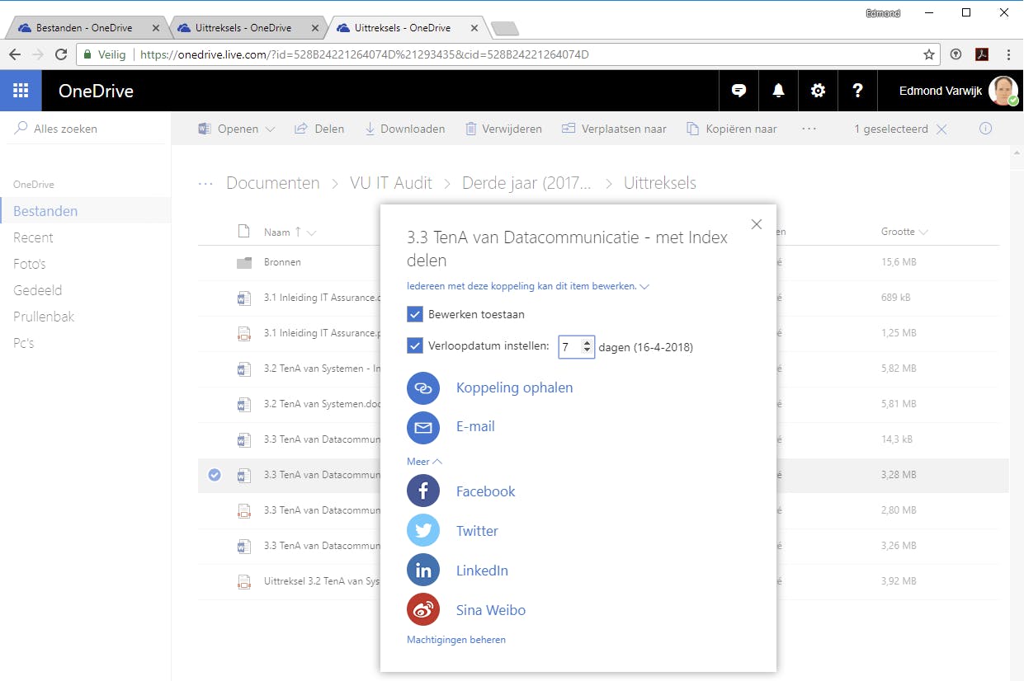Click the Bronnen folder icon
The image size is (1024, 681).
(243, 262)
